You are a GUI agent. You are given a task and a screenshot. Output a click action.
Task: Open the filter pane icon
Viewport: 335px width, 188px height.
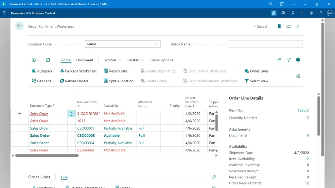(x=289, y=60)
